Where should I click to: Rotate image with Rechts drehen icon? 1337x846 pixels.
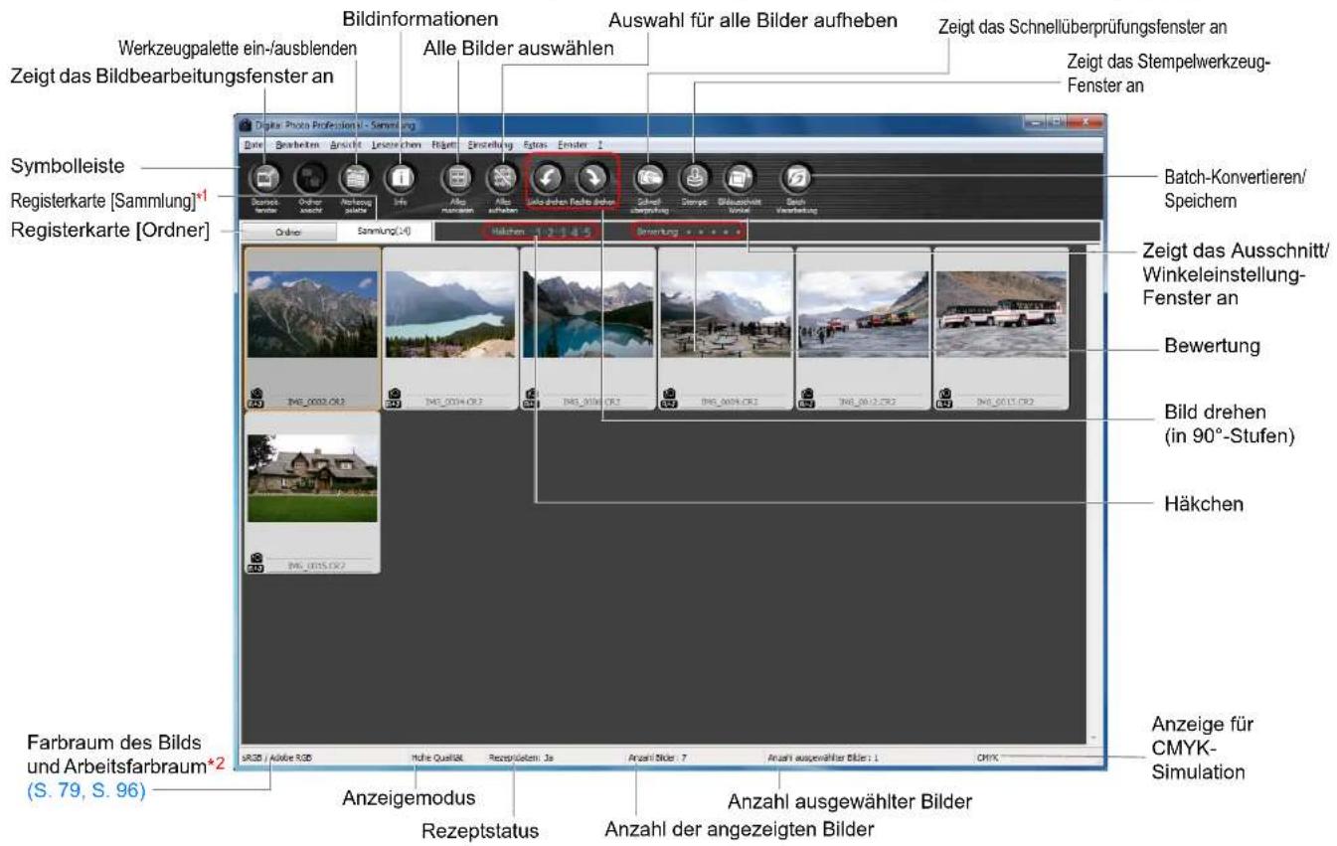coord(594,178)
